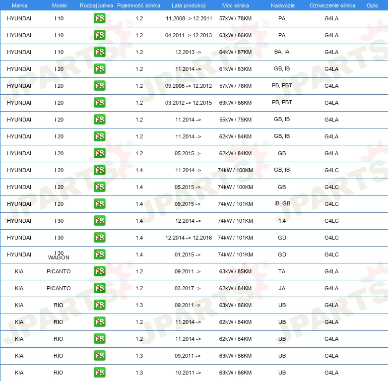Click petrol fuel icon in I 20 55kW / 75KM row
This screenshot has width=388, height=381.
[99, 119]
